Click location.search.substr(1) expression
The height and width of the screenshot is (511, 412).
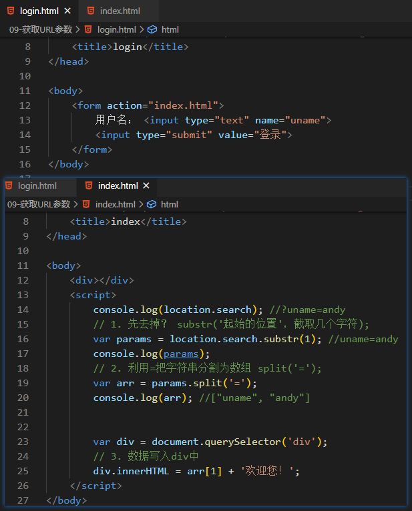[x=242, y=339]
